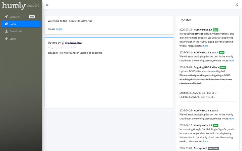
Task: Click 'Humly suite 2.4' title text
Action: pyautogui.click(x=203, y=30)
